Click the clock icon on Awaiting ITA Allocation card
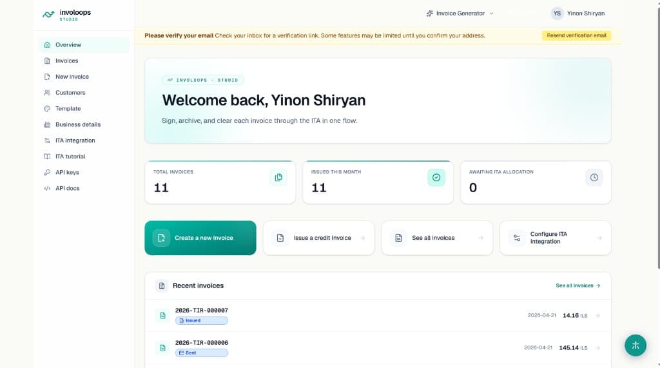Image resolution: width=660 pixels, height=368 pixels. click(594, 177)
